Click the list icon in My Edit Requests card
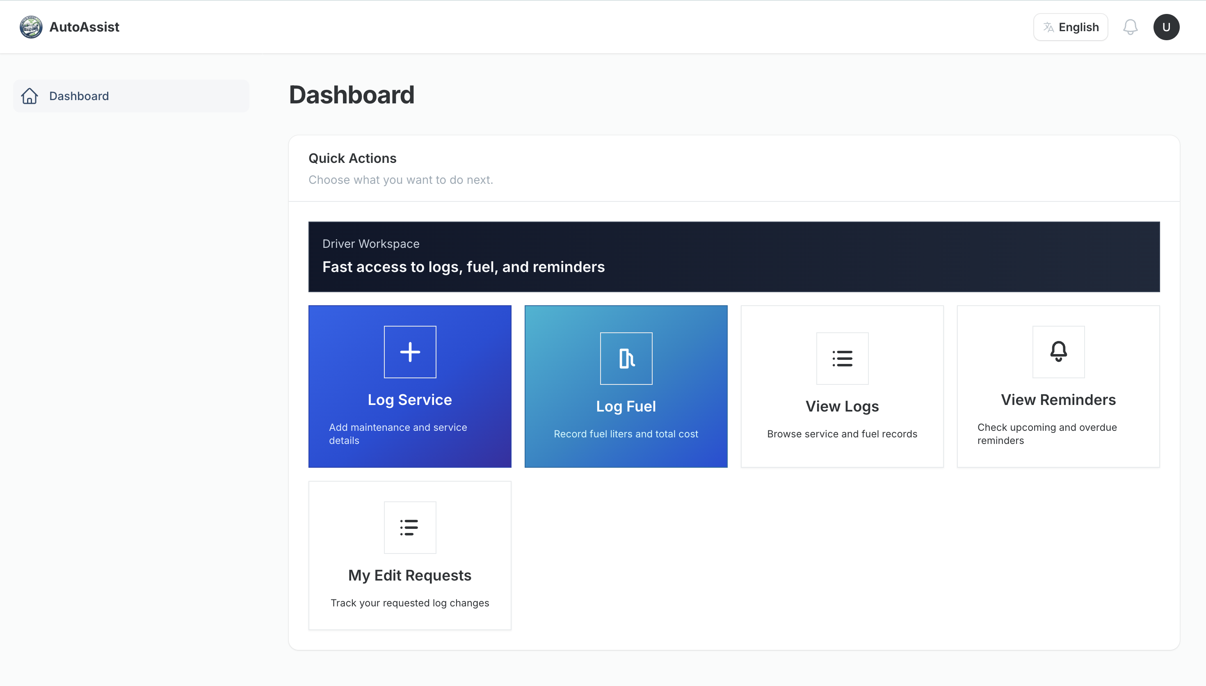The width and height of the screenshot is (1206, 686). point(409,527)
